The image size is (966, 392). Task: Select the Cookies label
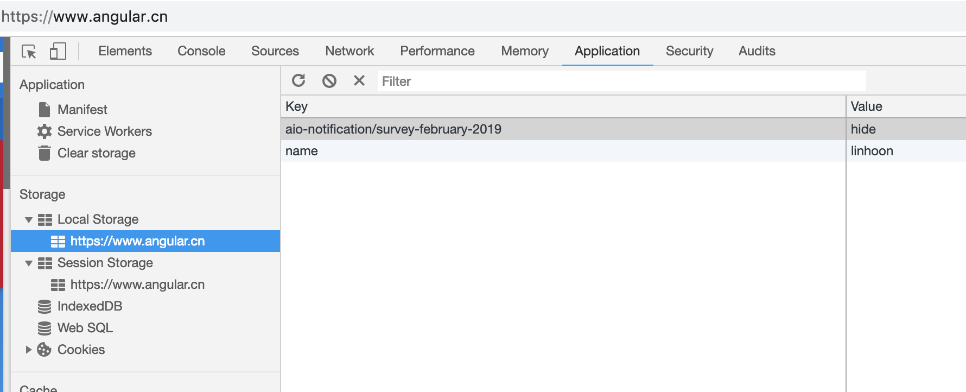[x=81, y=350]
